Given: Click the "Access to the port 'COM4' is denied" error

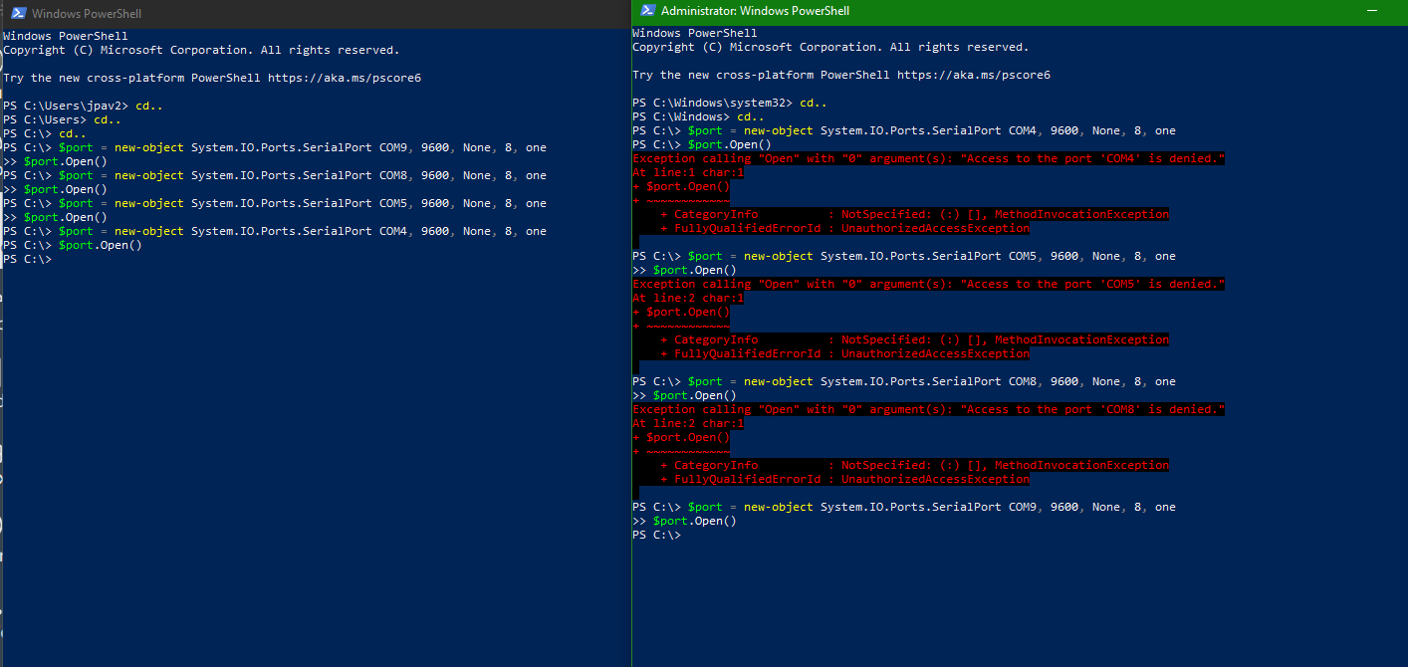Looking at the screenshot, I should click(x=928, y=158).
